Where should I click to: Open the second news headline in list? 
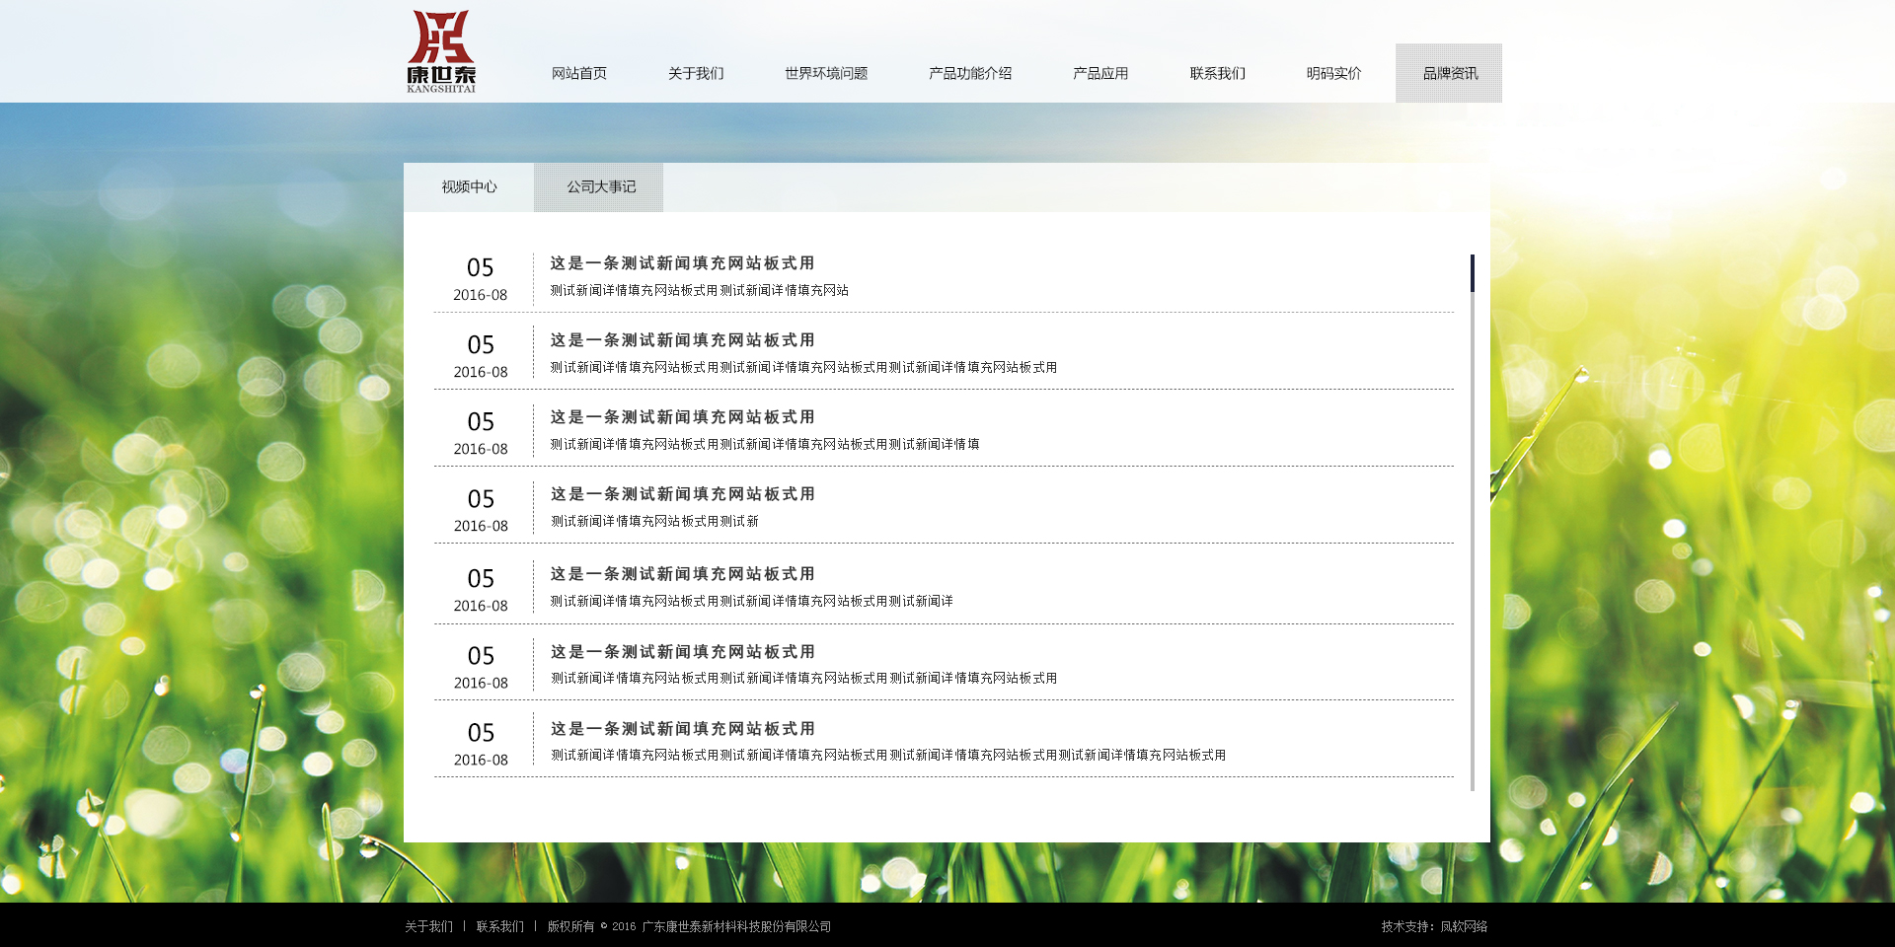682,340
